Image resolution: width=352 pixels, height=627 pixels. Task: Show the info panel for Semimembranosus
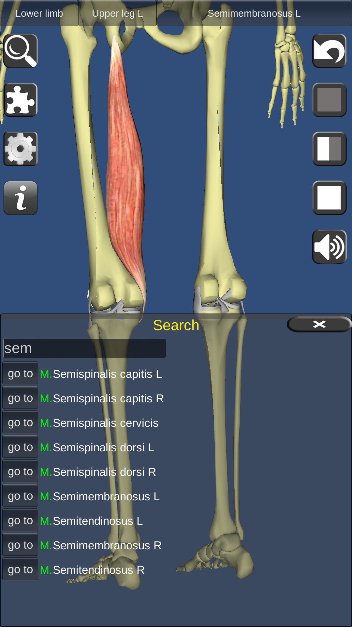click(x=21, y=198)
